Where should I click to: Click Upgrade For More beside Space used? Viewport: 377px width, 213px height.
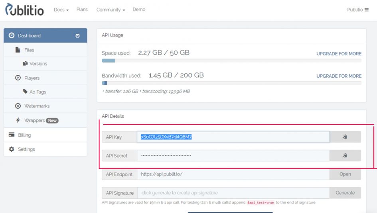(339, 54)
